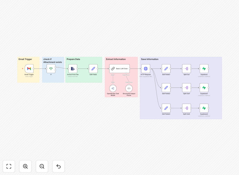Open the Split Out1 node
The width and height of the screenshot is (239, 175).
tap(187, 88)
